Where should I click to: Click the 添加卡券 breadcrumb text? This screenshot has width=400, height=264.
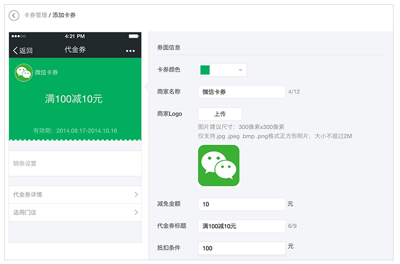pyautogui.click(x=64, y=15)
